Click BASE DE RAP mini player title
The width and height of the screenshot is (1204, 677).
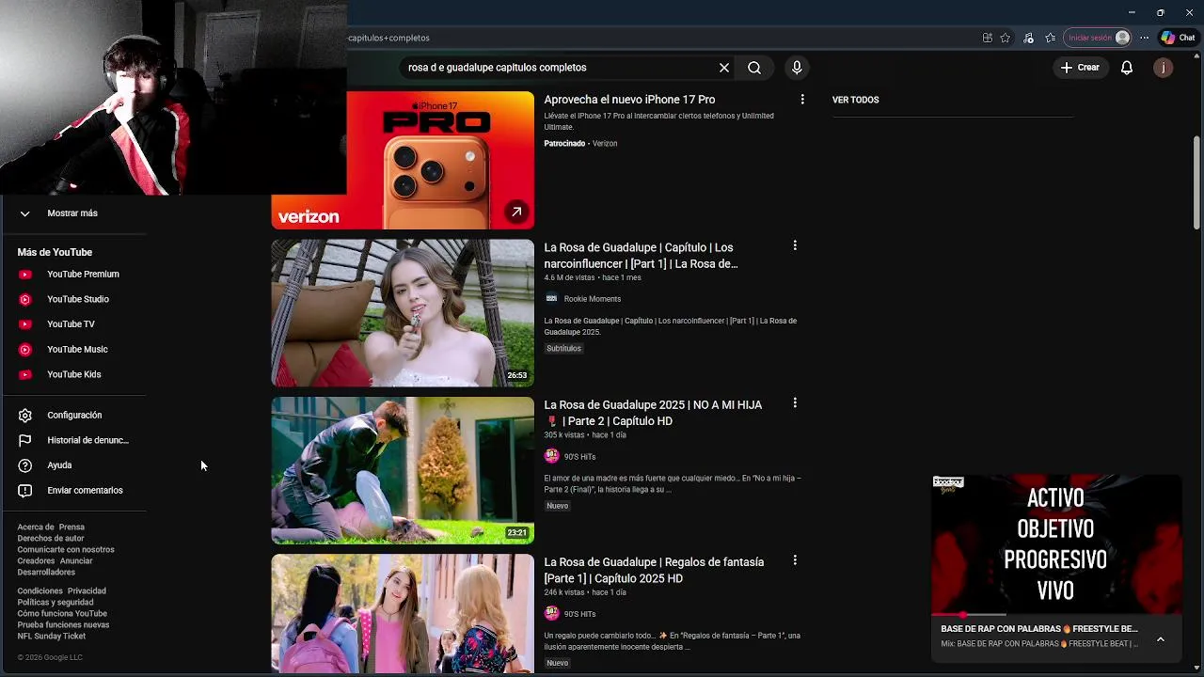1039,629
